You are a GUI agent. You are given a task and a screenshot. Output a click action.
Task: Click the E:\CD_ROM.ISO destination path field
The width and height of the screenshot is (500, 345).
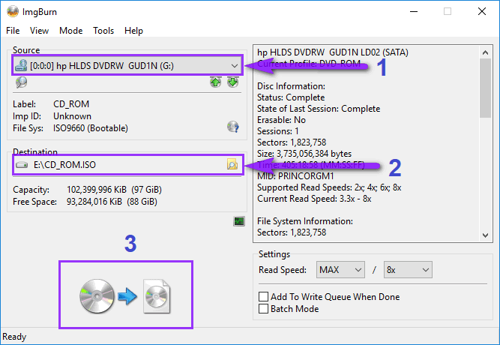(x=127, y=165)
